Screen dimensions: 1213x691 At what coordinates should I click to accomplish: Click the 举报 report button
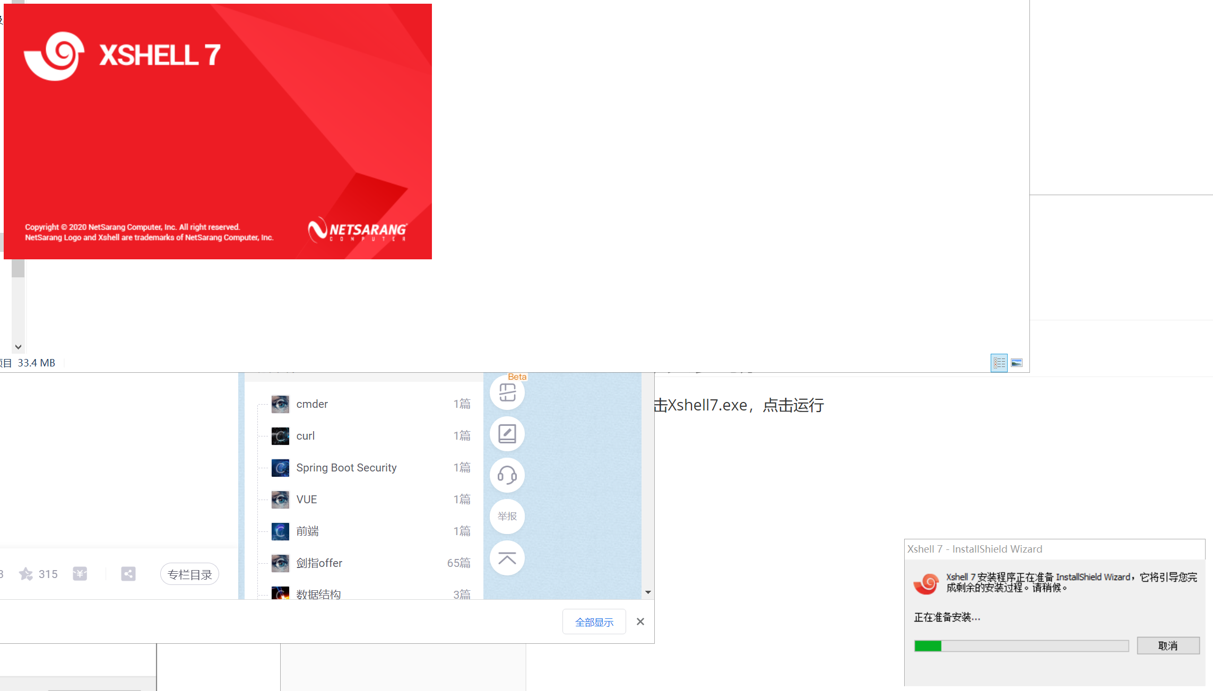507,517
